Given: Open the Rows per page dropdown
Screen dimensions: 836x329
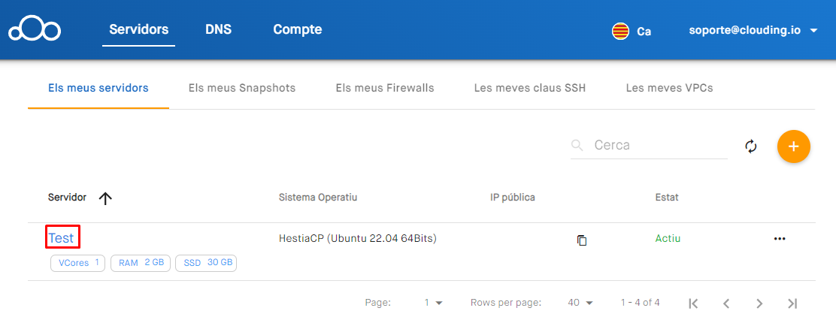Looking at the screenshot, I should pos(580,303).
